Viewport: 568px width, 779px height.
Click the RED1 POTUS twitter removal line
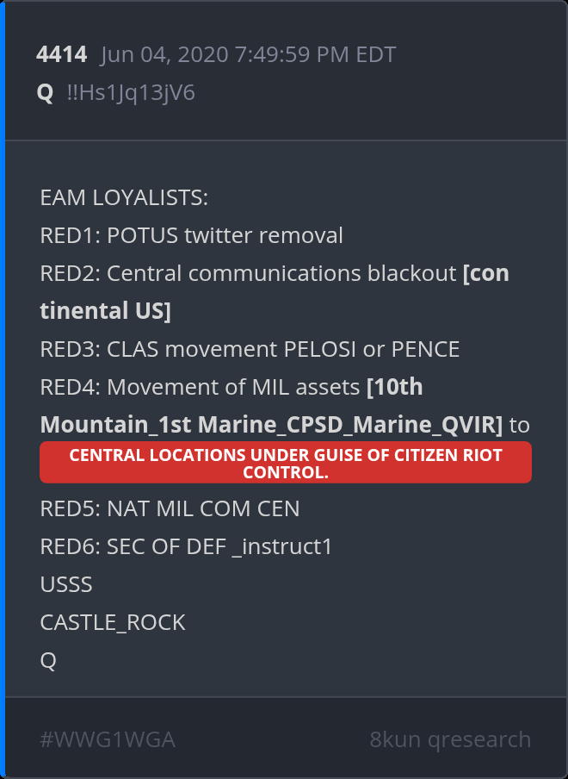pyautogui.click(x=191, y=235)
